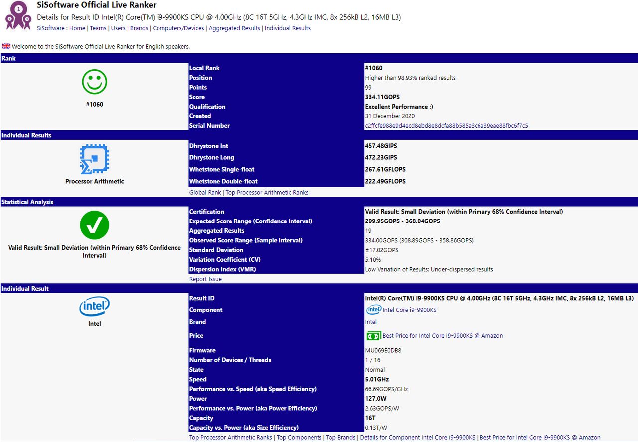Click the 66.69GOPS/GHz efficiency value
The height and width of the screenshot is (442, 638).
pyautogui.click(x=387, y=389)
